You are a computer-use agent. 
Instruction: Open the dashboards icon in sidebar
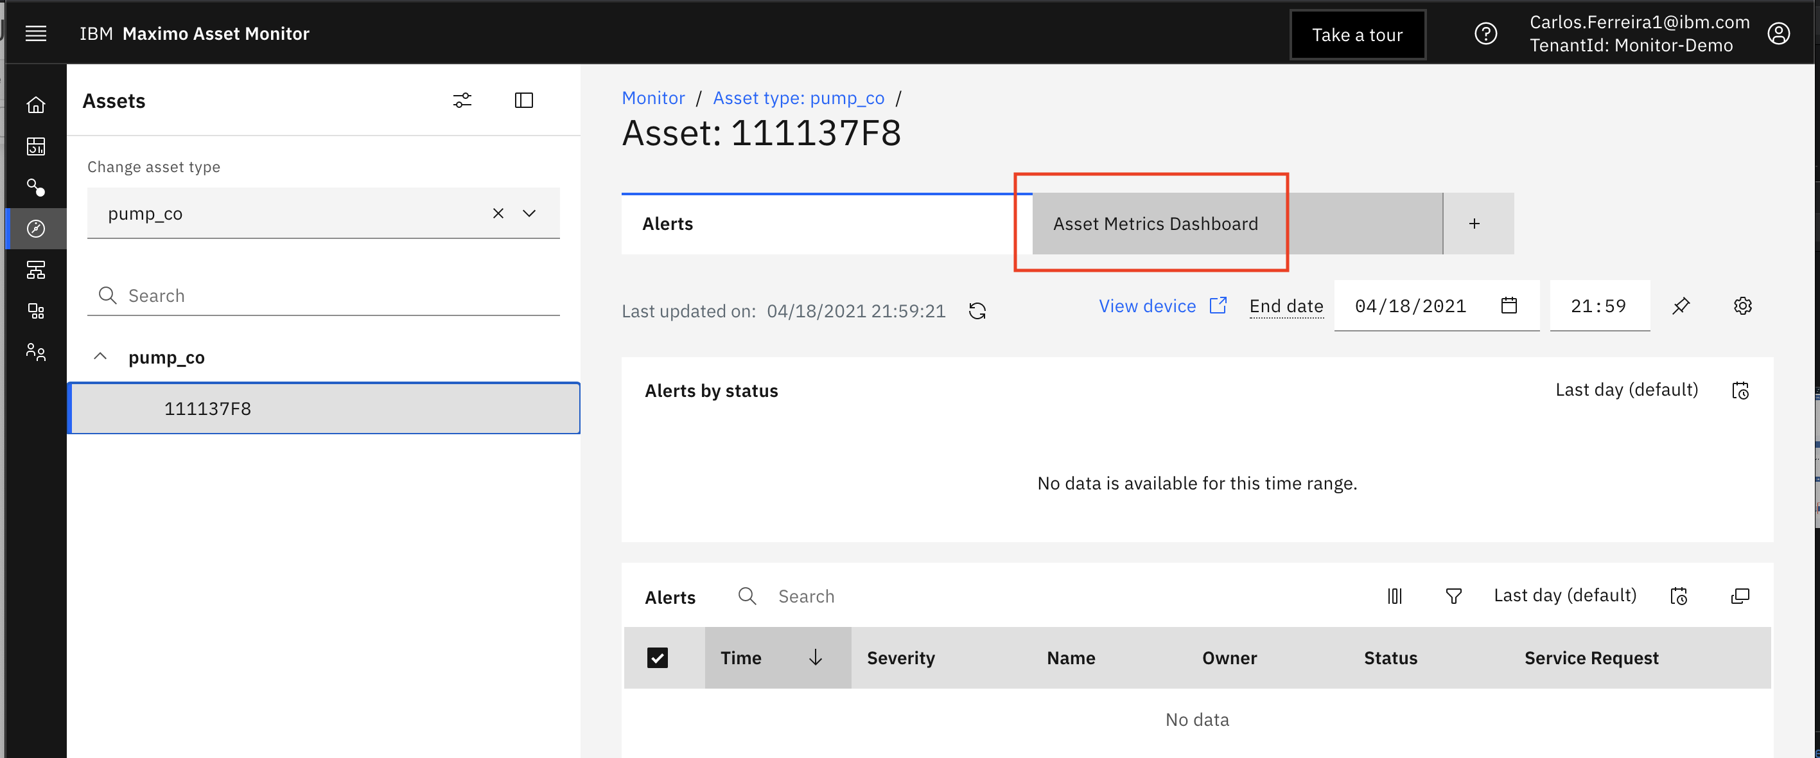pos(36,146)
